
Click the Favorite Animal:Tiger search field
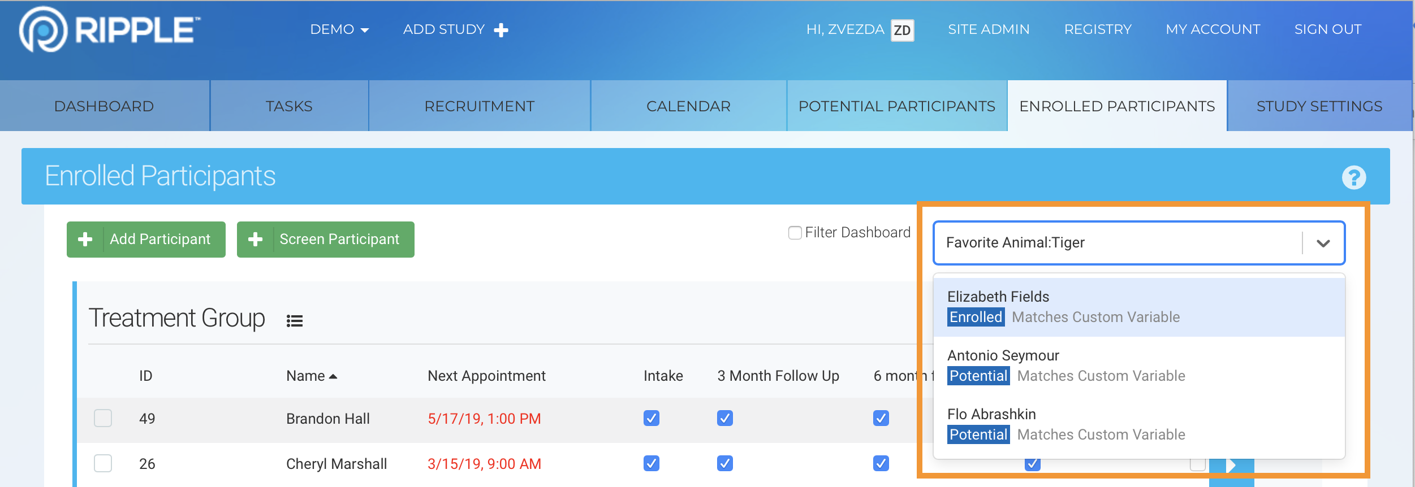point(1117,243)
